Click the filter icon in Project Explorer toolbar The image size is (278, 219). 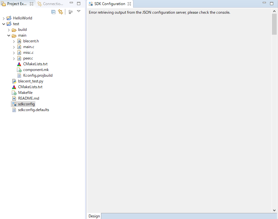70,12
